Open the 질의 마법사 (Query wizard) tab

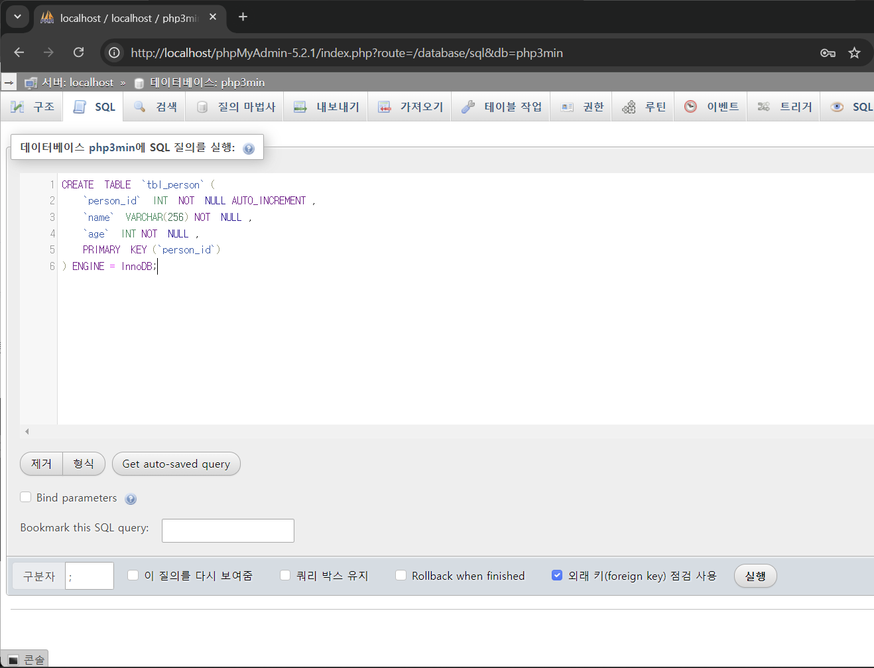(235, 107)
